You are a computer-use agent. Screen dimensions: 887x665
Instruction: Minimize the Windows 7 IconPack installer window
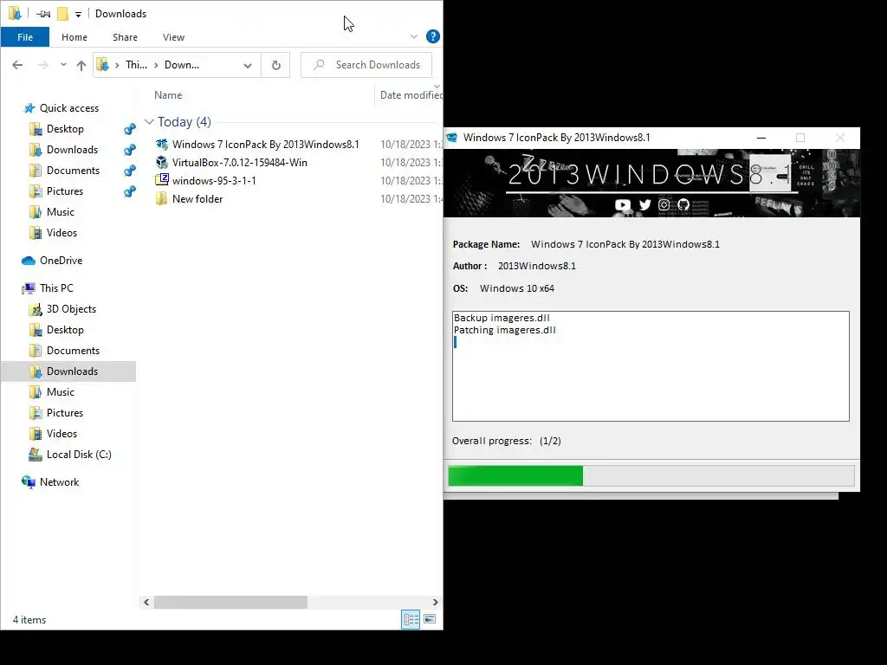(761, 138)
